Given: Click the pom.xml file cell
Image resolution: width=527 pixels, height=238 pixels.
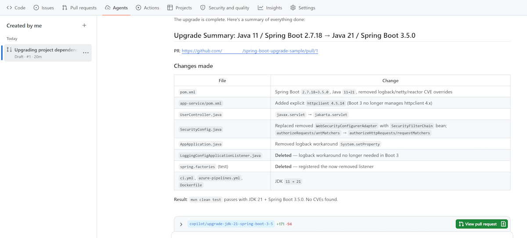Looking at the screenshot, I should click(188, 92).
